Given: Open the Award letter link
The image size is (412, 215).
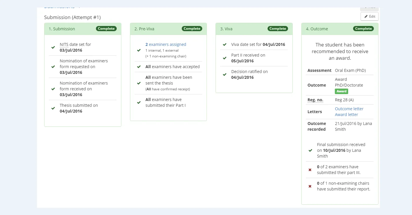Looking at the screenshot, I should point(346,115).
